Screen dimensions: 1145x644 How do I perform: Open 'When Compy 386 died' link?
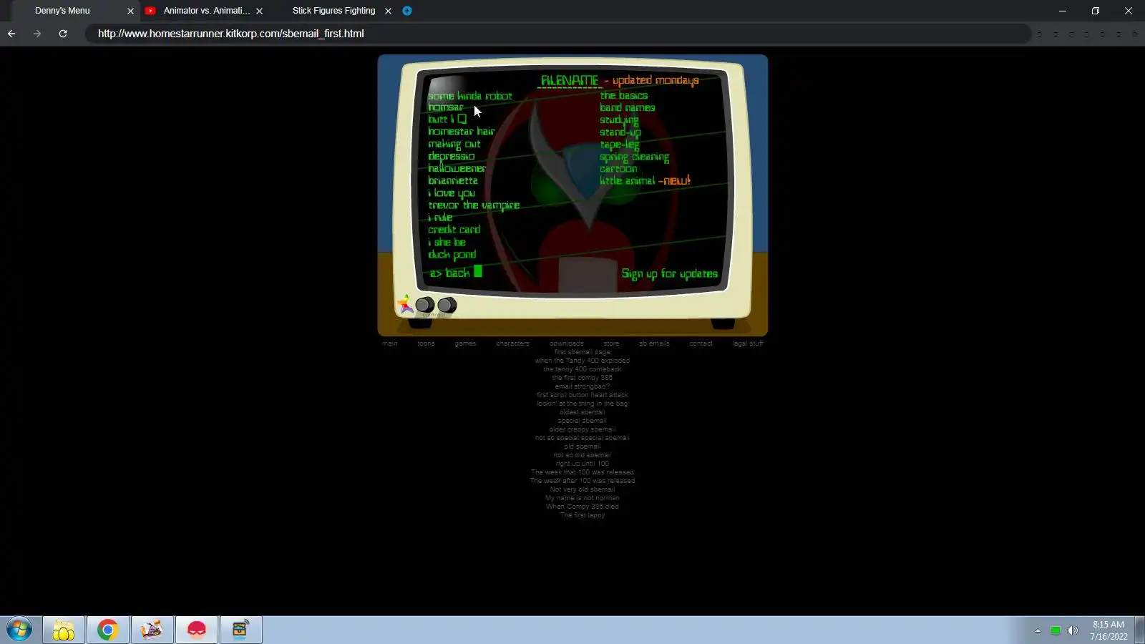(x=583, y=507)
